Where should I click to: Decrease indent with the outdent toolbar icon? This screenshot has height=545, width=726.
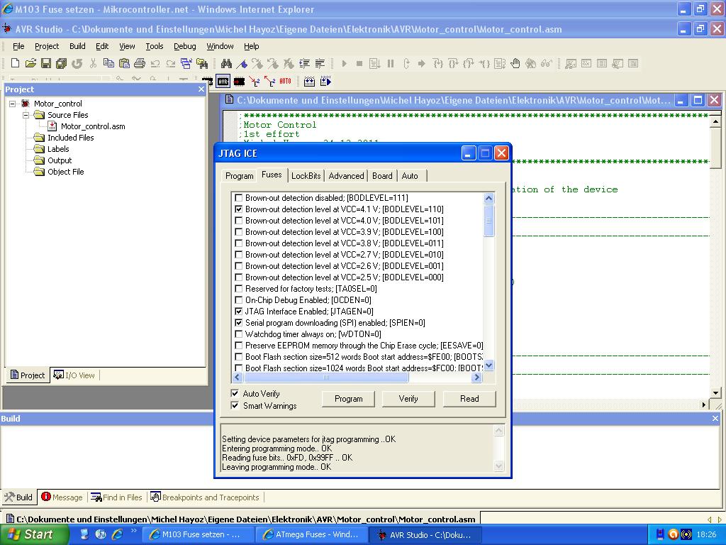pos(320,63)
